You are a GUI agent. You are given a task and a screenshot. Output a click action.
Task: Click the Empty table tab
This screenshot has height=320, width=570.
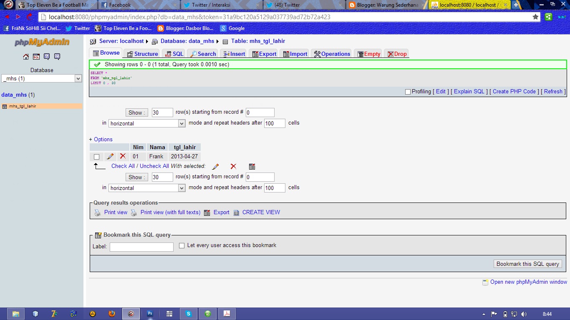click(369, 54)
